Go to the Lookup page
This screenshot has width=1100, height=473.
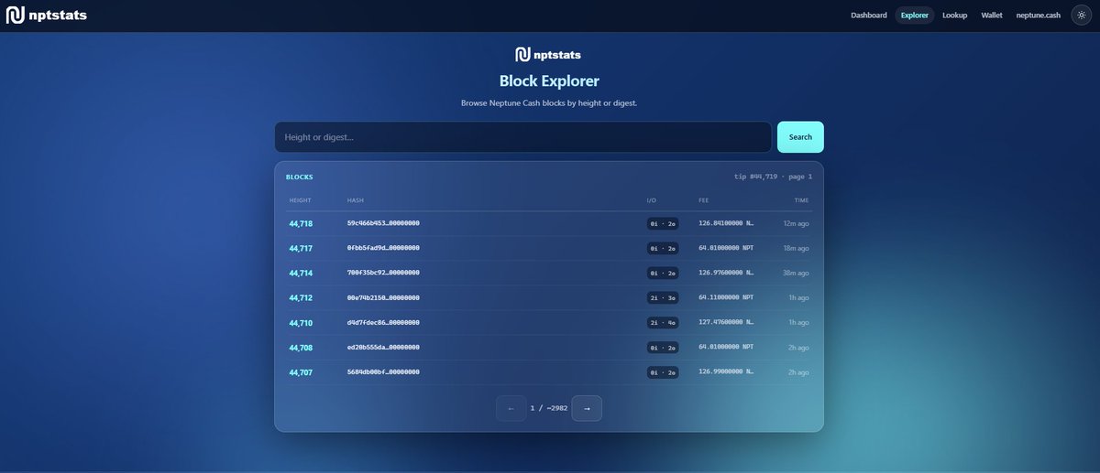coord(955,16)
